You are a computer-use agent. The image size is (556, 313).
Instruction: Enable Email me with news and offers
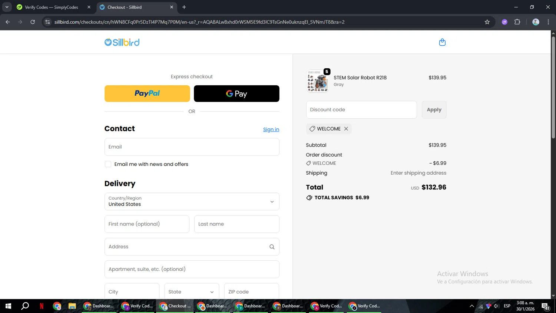[x=108, y=164]
